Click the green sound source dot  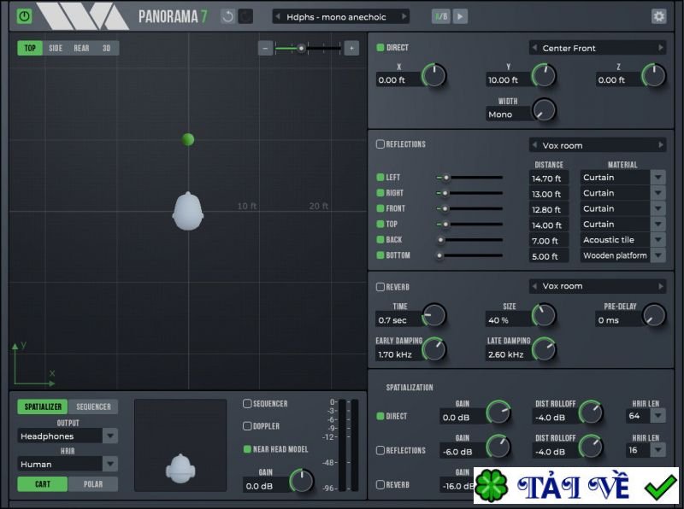coord(188,139)
